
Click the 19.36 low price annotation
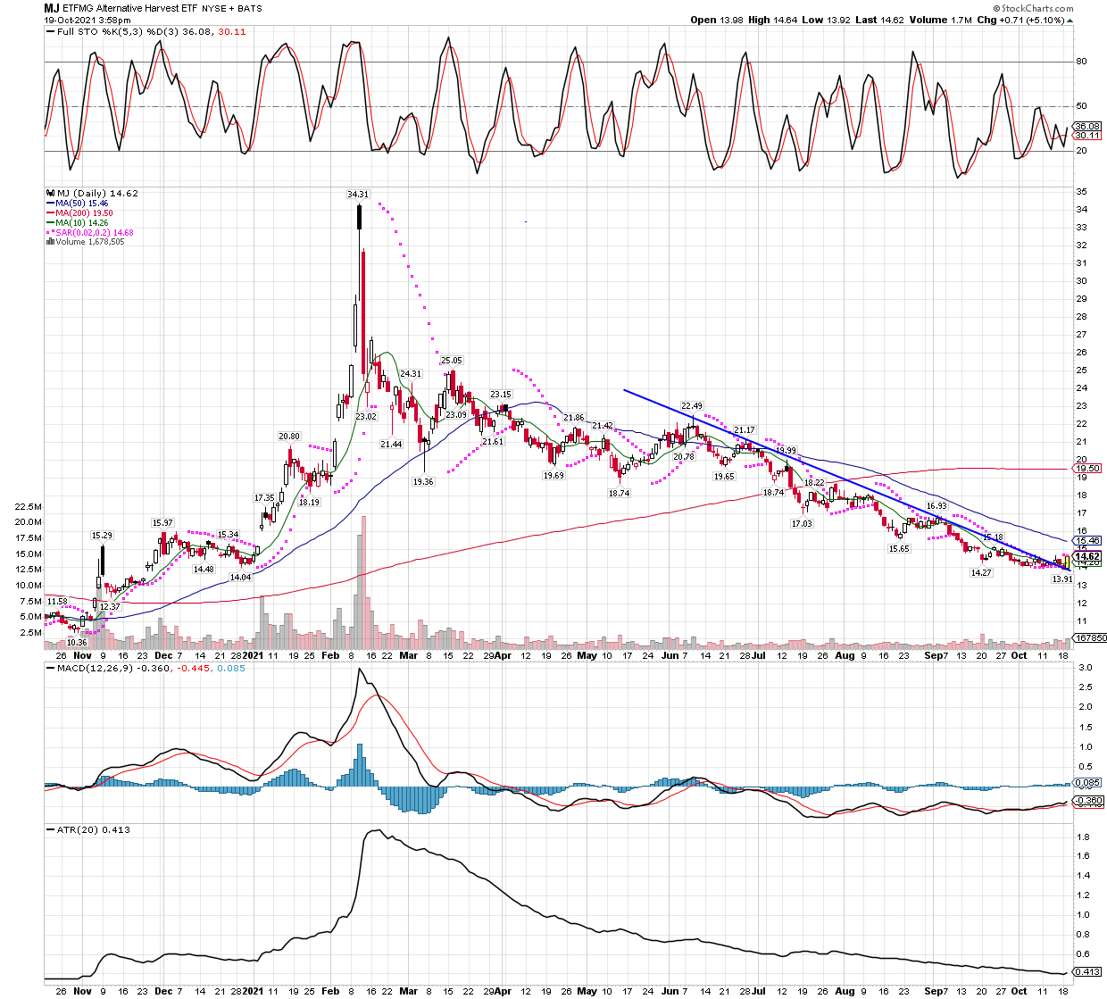423,481
